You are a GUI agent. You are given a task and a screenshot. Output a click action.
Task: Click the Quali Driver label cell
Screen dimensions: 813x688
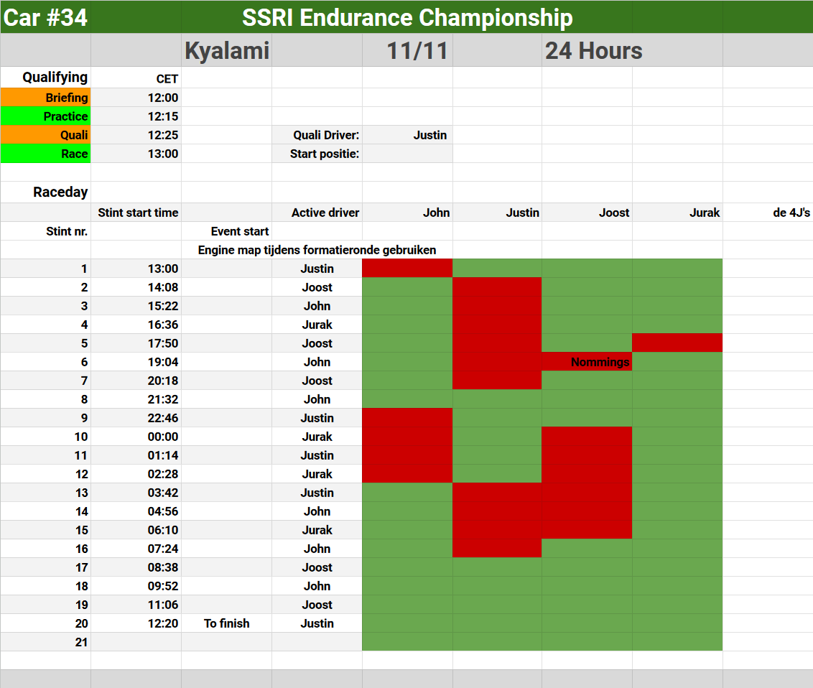pos(317,135)
